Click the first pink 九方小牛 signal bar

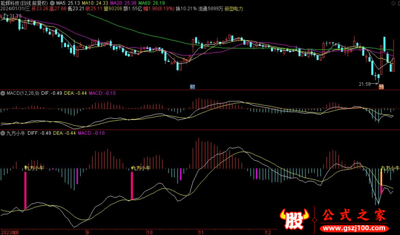tap(25, 191)
